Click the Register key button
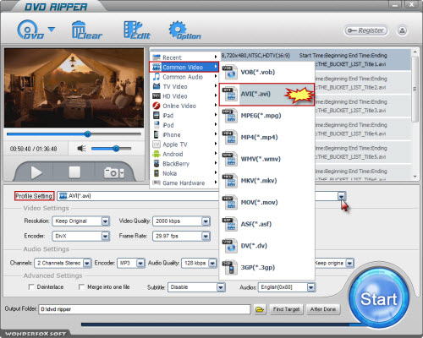The height and width of the screenshot is (338, 423). point(366,30)
